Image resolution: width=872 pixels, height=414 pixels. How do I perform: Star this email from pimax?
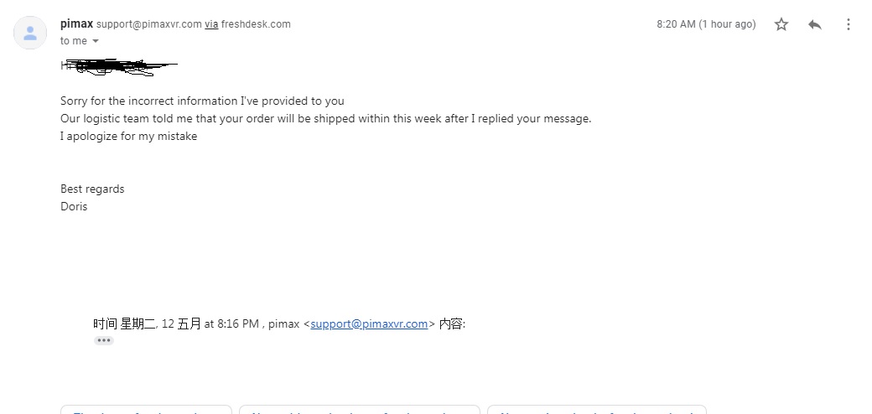coord(781,24)
